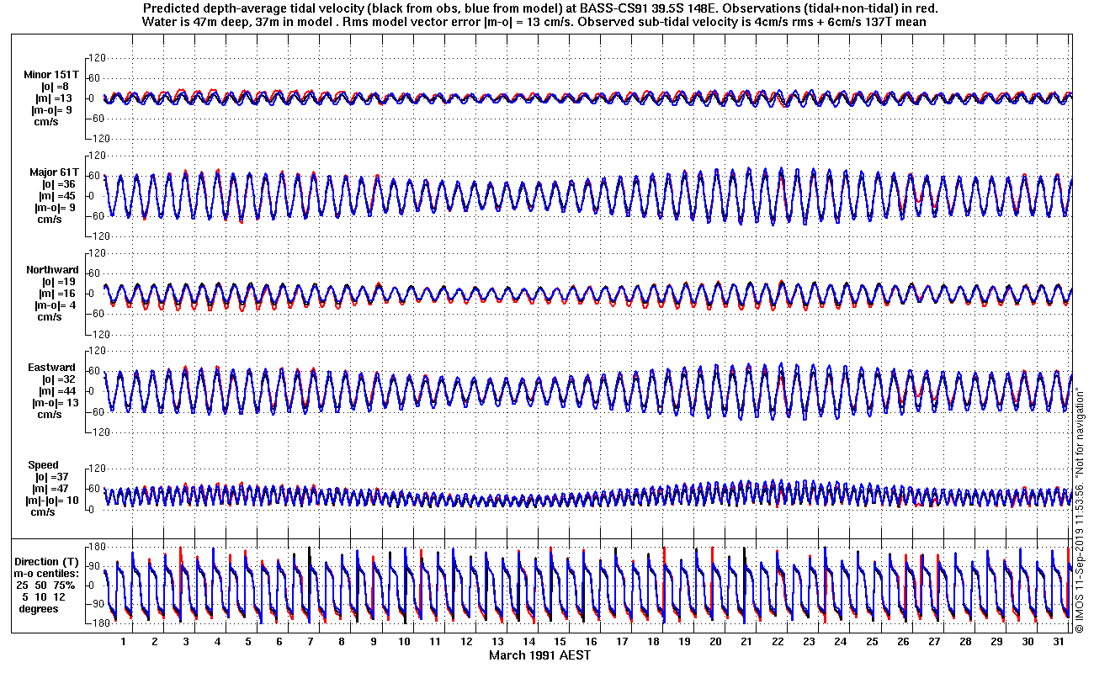Click the '120' tick in Speed panel
This screenshot has width=1094, height=673.
95,468
